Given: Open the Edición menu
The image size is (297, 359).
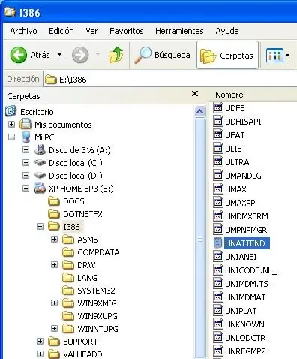Looking at the screenshot, I should (x=61, y=31).
